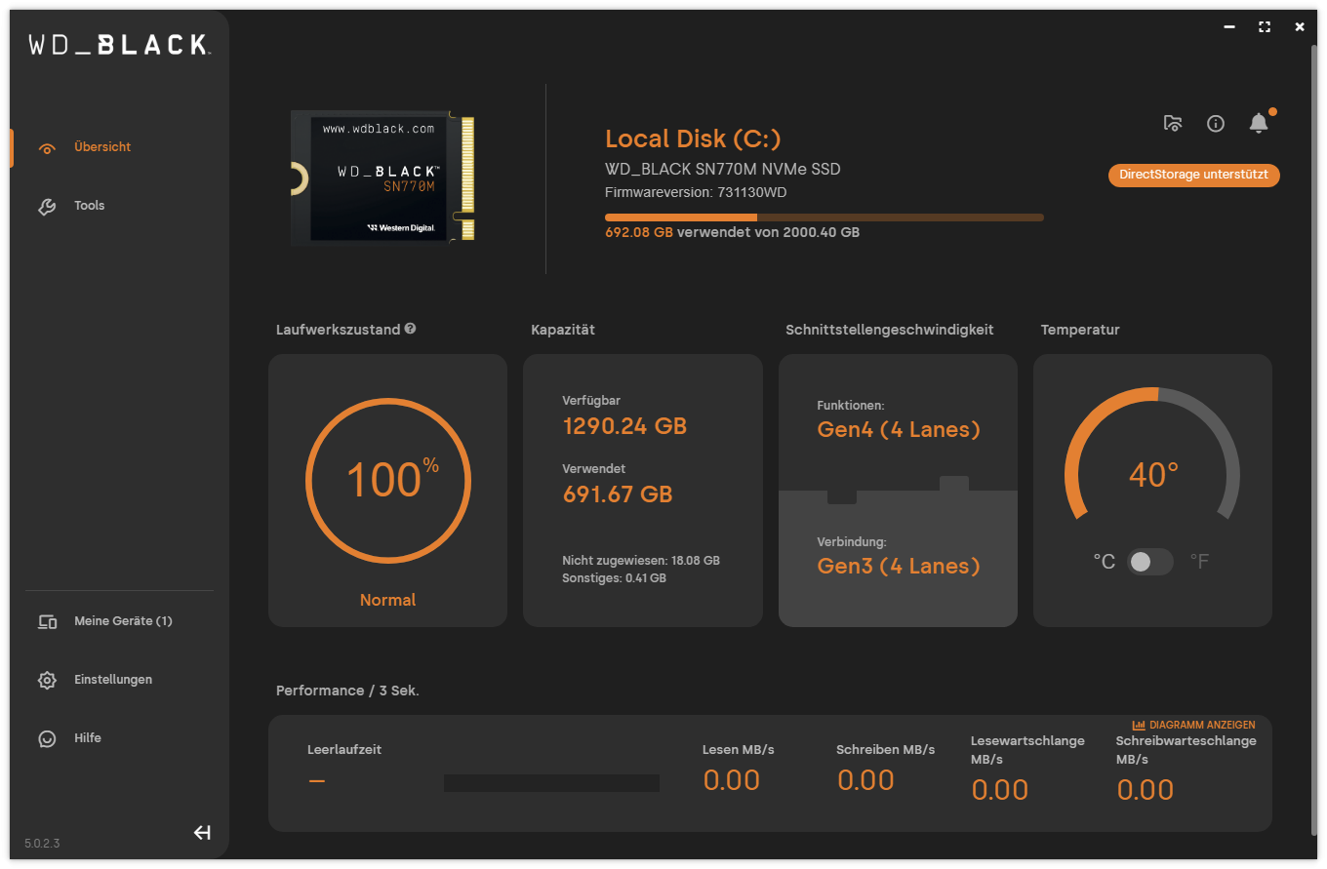Open the folder view icon near the info icon
Screen dimensions: 1327x869
point(1173,123)
